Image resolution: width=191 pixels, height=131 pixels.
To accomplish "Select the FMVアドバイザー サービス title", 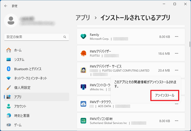I will (x=106, y=67).
